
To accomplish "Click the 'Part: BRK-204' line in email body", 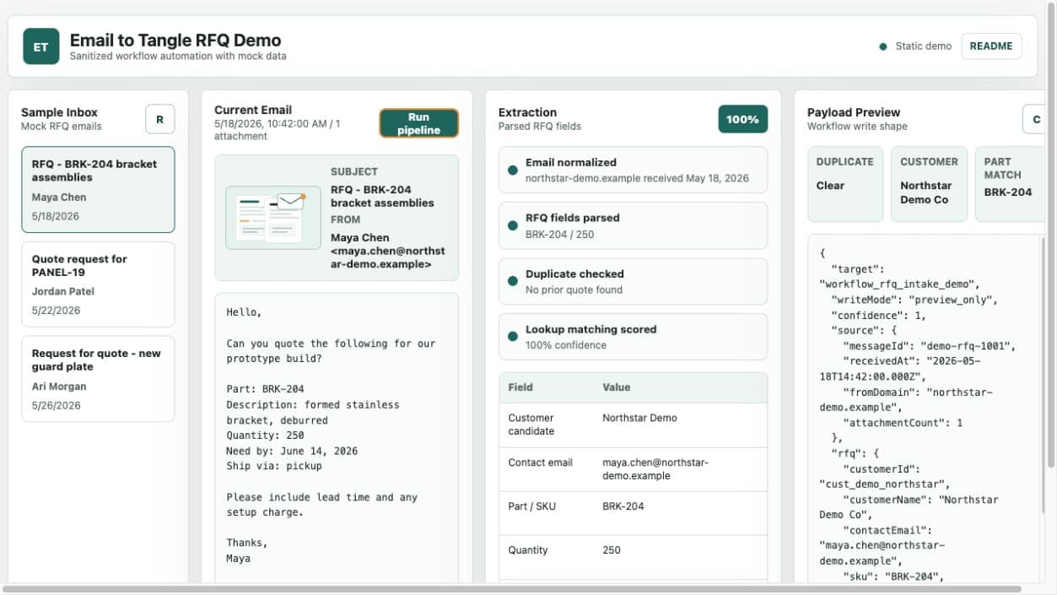I will 265,389.
